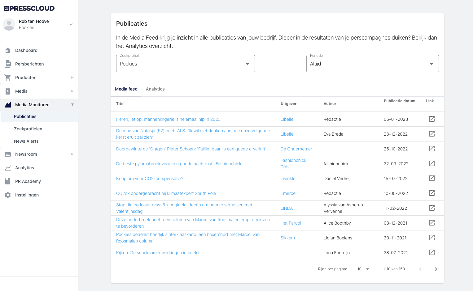Click the external link icon for the Libelle article
The height and width of the screenshot is (291, 473).
pos(431,119)
